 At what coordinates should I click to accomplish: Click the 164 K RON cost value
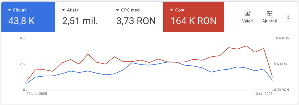click(x=193, y=21)
